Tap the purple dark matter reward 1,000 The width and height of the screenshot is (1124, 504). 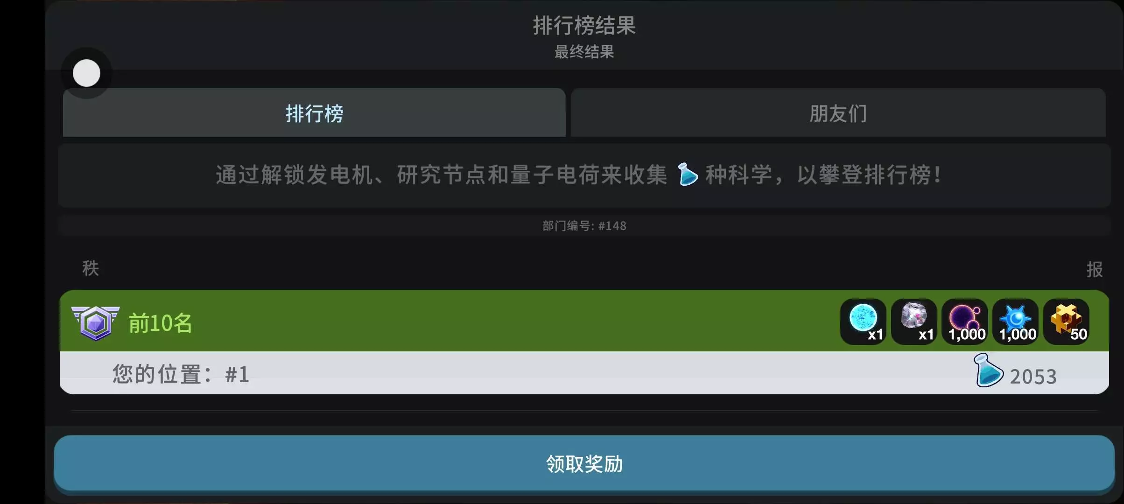point(965,322)
